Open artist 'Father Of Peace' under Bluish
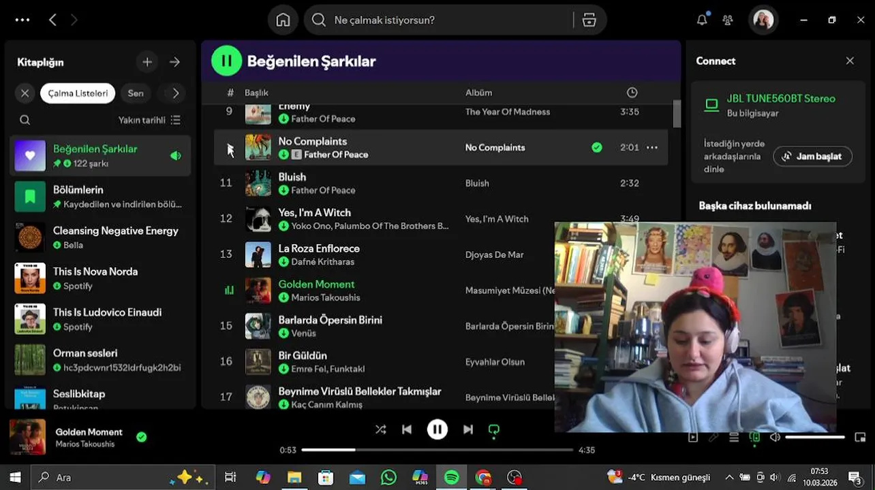 tap(323, 191)
